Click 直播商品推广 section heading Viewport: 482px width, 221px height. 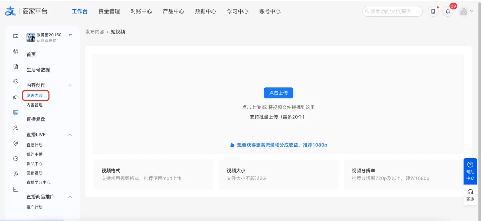pos(40,197)
